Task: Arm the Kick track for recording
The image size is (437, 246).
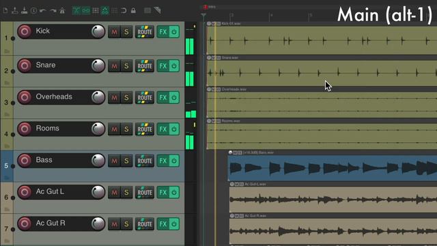Action: [x=25, y=31]
